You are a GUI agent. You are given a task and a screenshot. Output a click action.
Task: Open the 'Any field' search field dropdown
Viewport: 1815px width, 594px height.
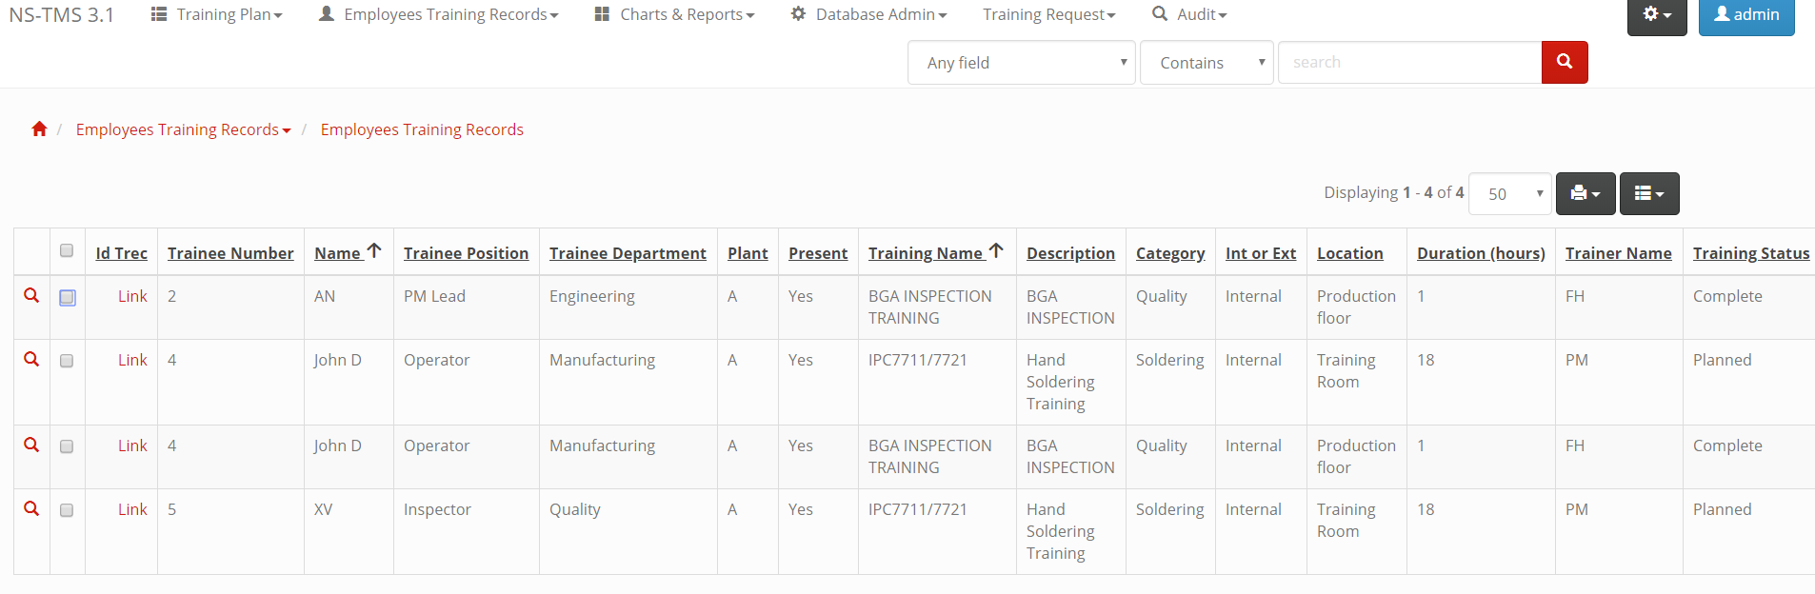1021,63
